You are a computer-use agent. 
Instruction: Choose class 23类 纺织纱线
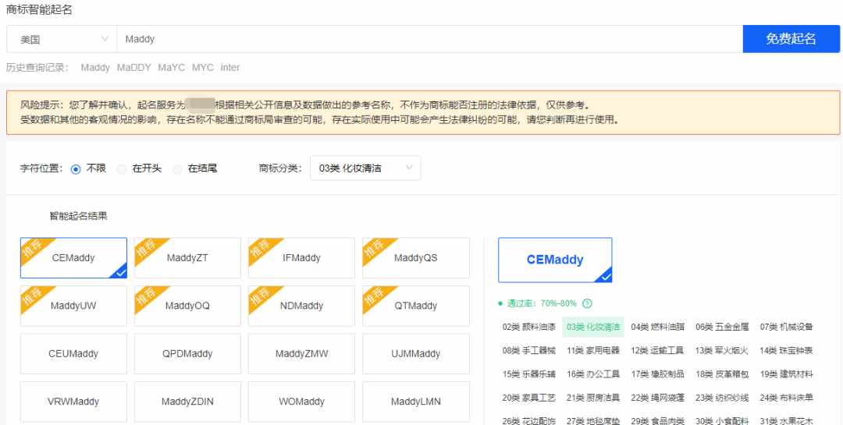[722, 398]
